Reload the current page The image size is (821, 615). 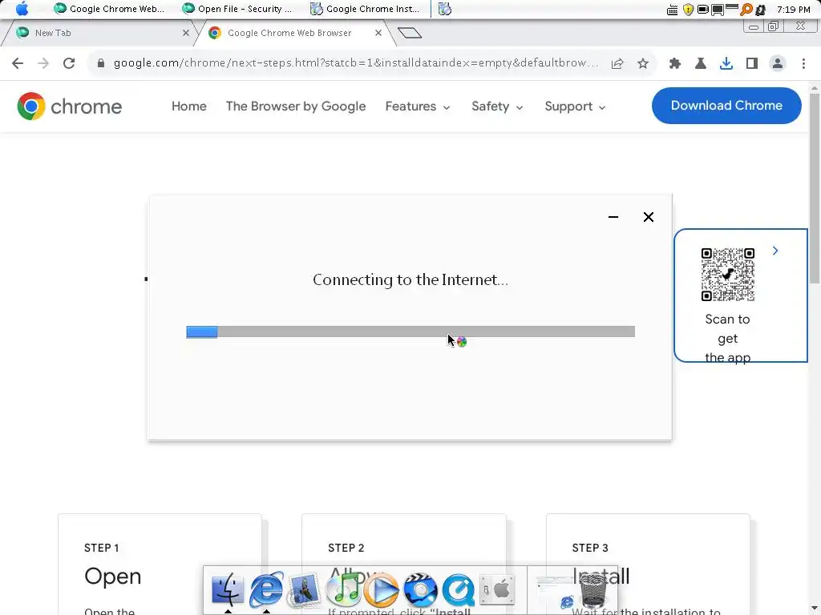pyautogui.click(x=69, y=63)
